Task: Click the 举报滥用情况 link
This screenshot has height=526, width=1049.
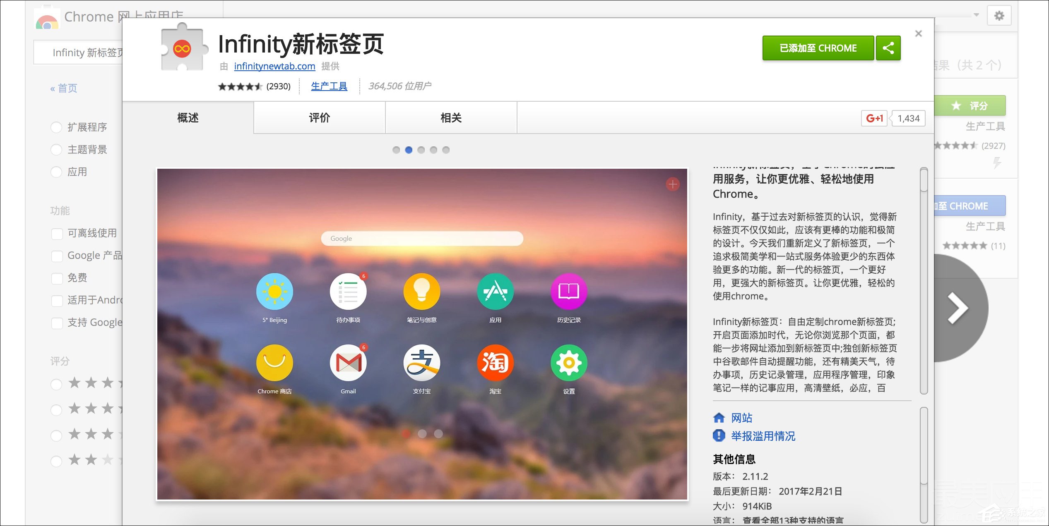Action: 763,436
